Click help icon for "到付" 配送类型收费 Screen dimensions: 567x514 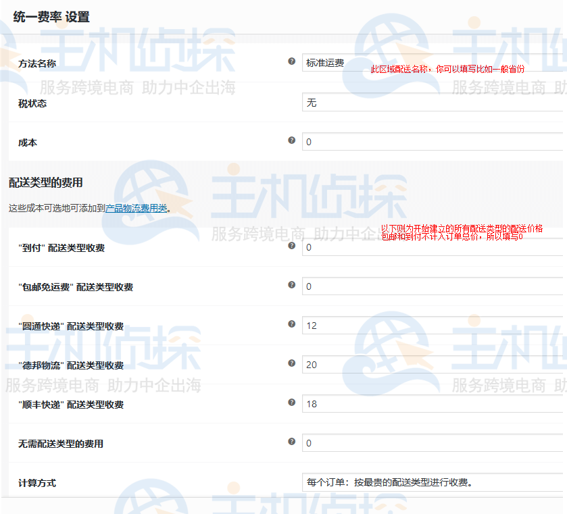(292, 246)
